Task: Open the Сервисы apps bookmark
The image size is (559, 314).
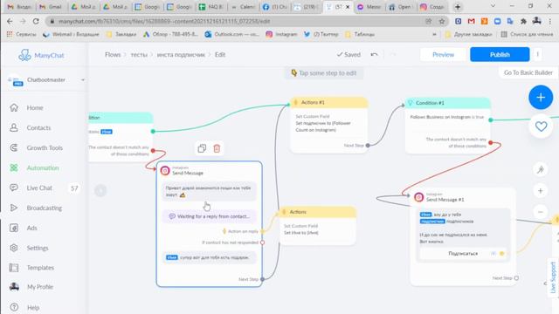Action: [x=22, y=34]
